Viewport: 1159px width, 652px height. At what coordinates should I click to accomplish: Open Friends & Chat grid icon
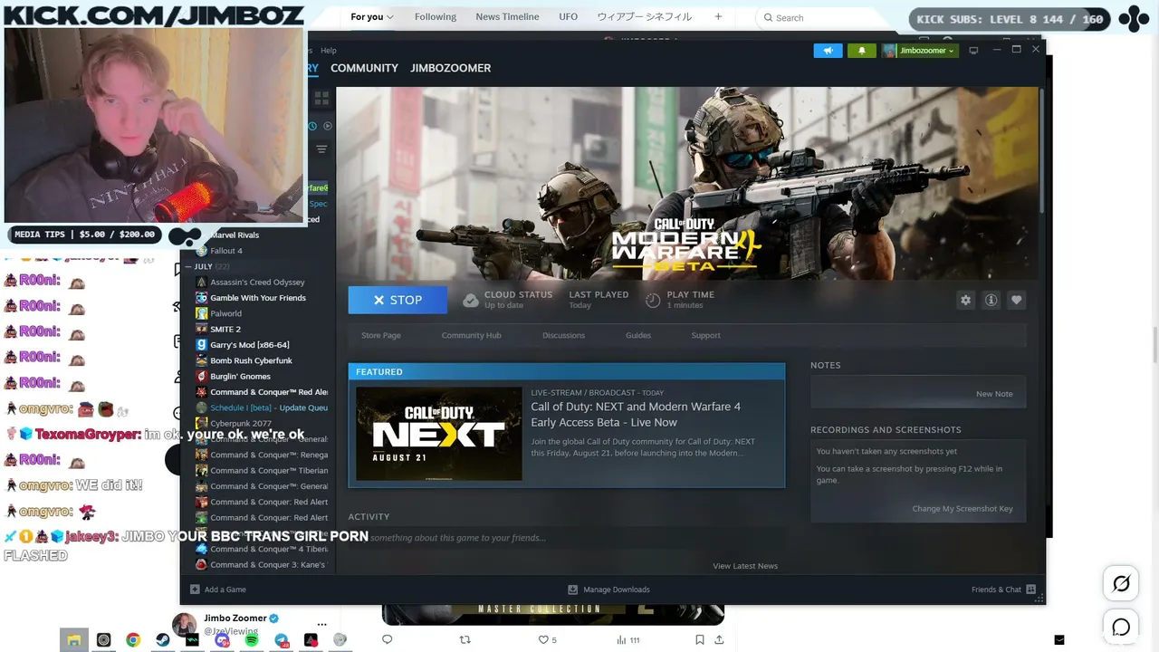[x=1030, y=590]
